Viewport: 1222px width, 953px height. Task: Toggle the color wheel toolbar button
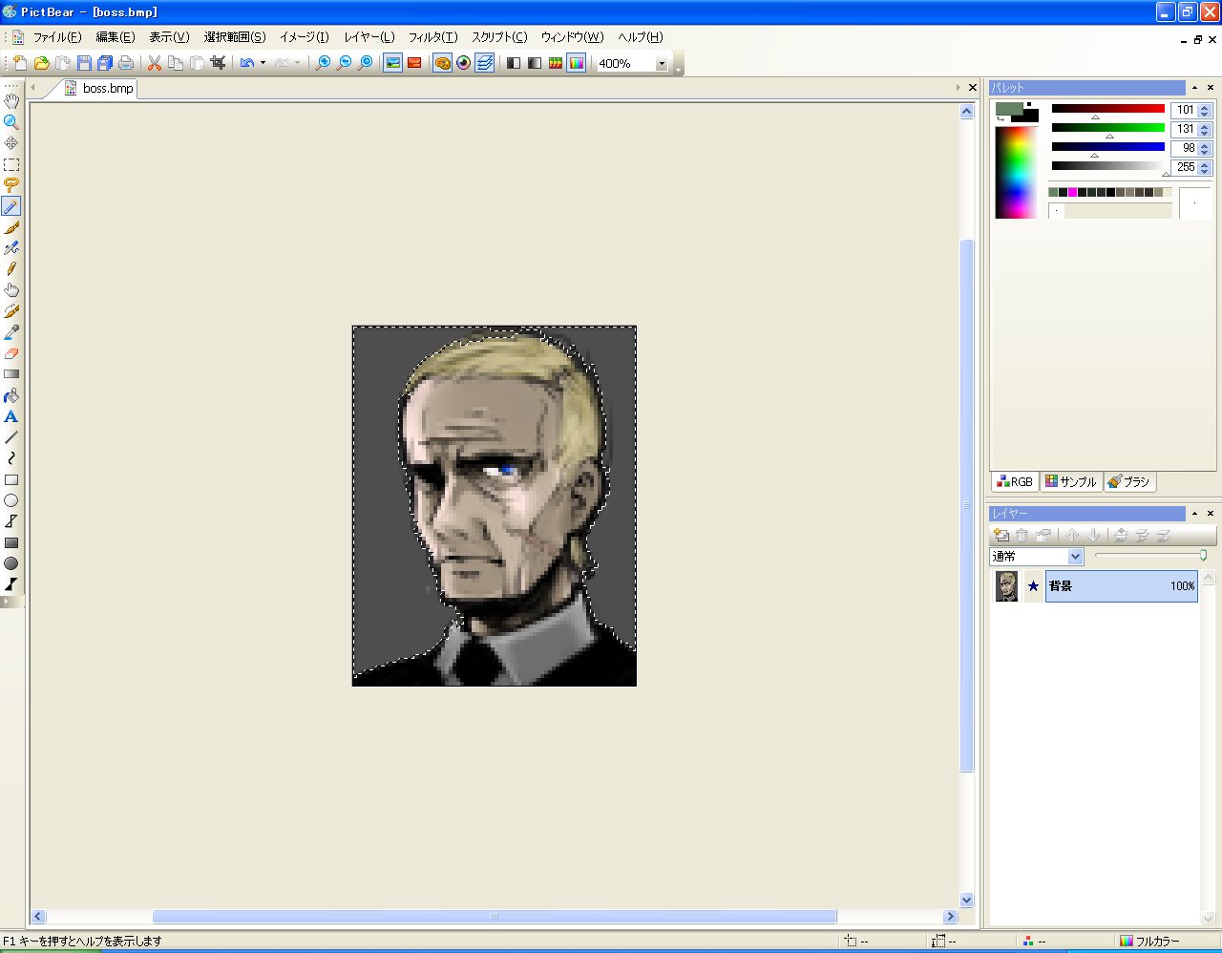[464, 63]
